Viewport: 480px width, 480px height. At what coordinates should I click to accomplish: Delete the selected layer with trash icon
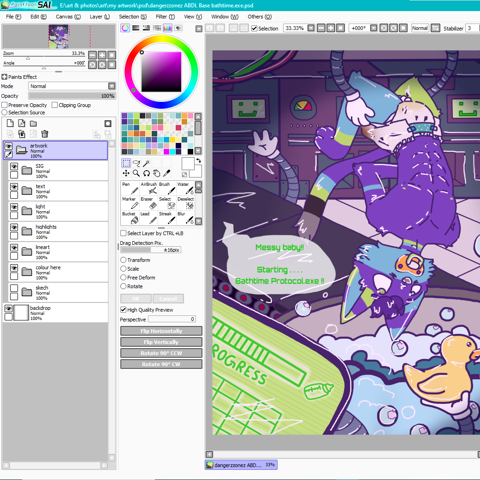[45, 134]
